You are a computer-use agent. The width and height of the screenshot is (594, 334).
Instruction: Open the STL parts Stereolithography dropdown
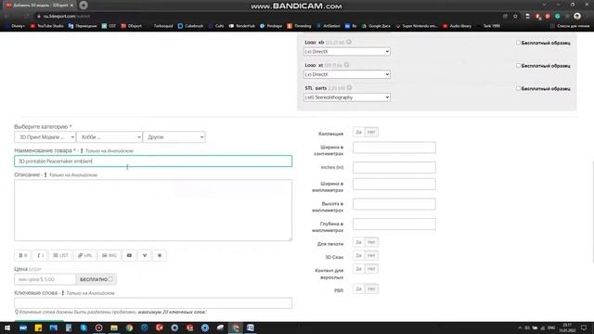point(346,97)
